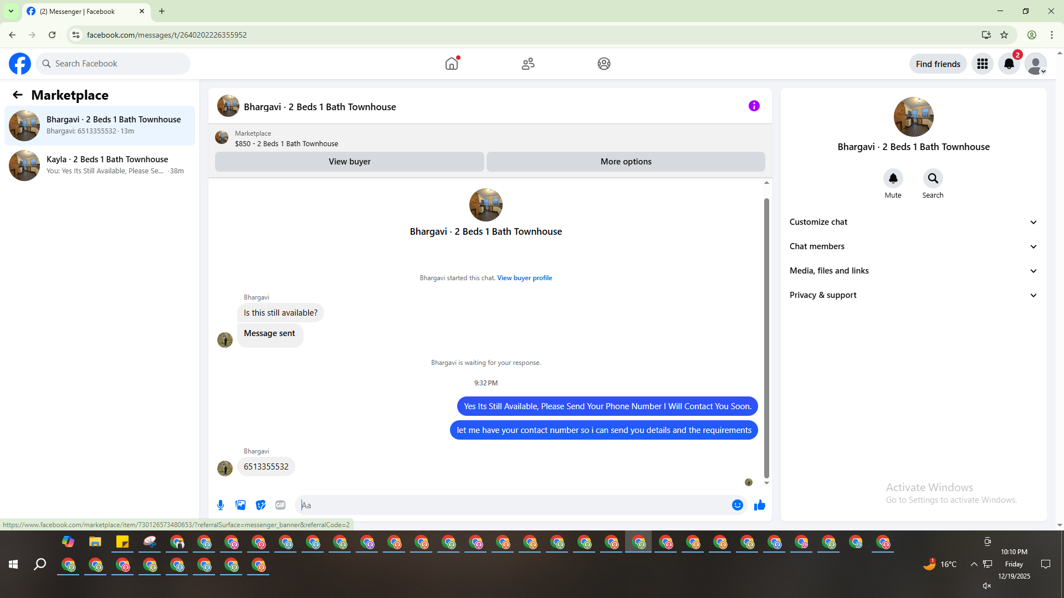Screen dimensions: 1064x598
Task: Open the sticker picker icon
Action: tap(260, 505)
